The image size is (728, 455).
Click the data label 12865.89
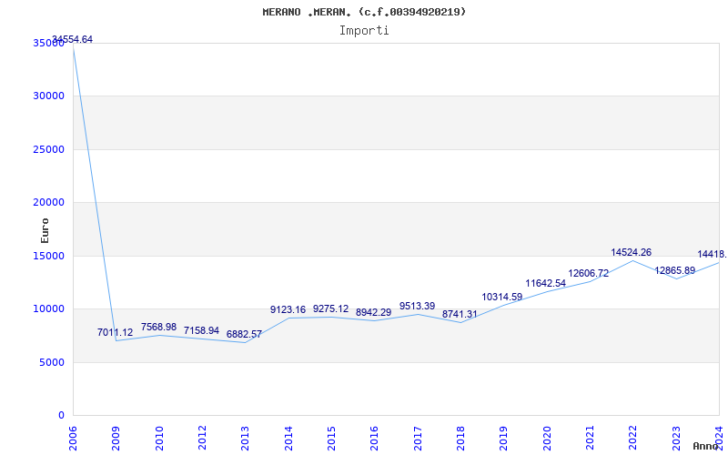coord(674,270)
